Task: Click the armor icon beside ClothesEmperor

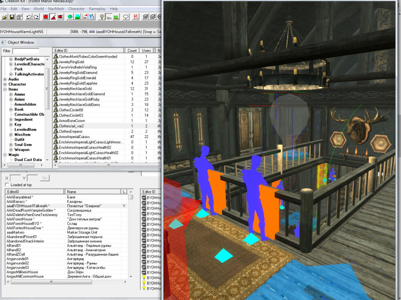Action: coord(56,131)
